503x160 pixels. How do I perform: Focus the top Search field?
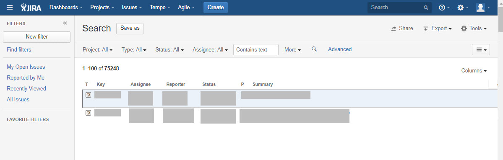click(399, 8)
